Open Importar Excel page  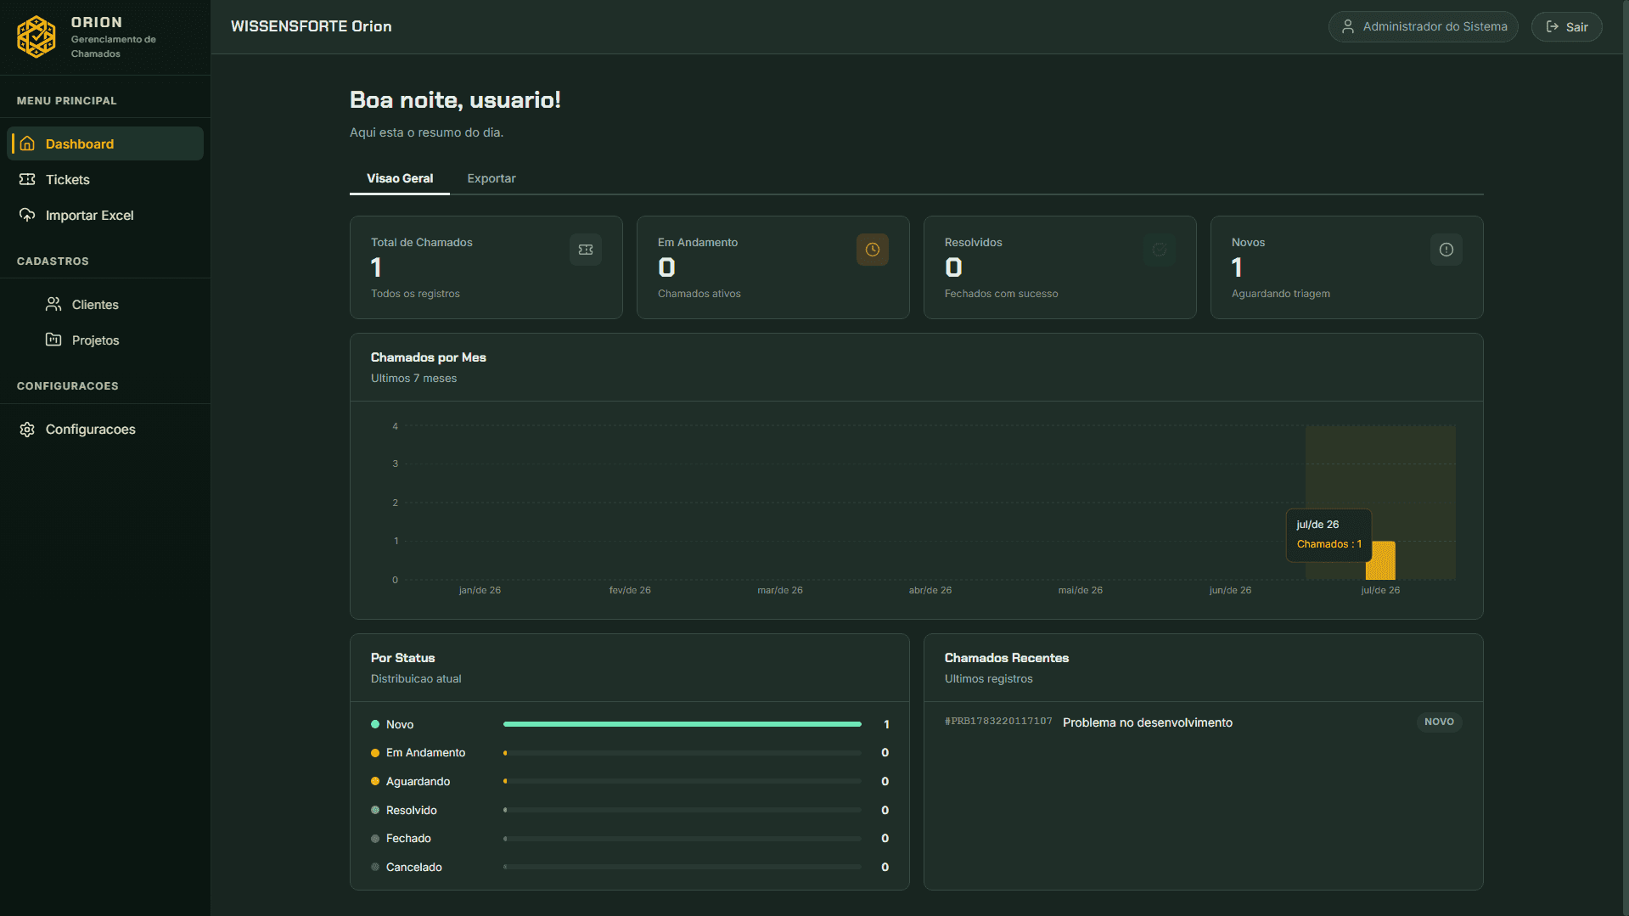point(105,215)
